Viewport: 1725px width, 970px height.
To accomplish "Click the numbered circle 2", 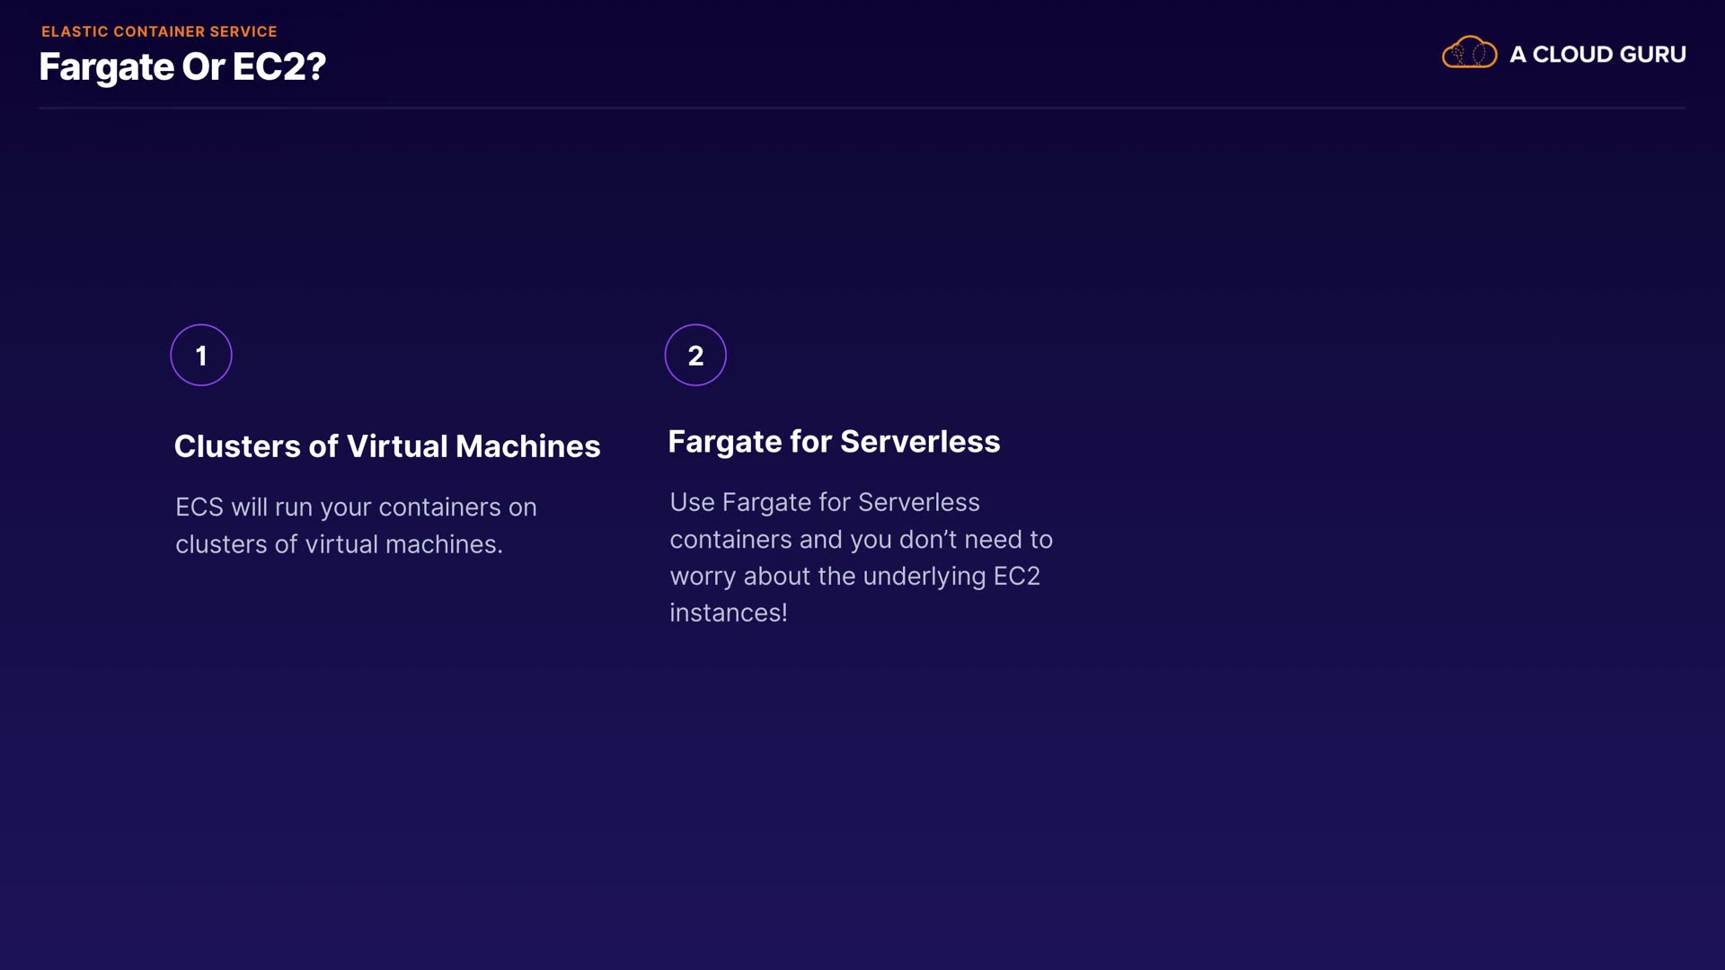I will point(695,355).
